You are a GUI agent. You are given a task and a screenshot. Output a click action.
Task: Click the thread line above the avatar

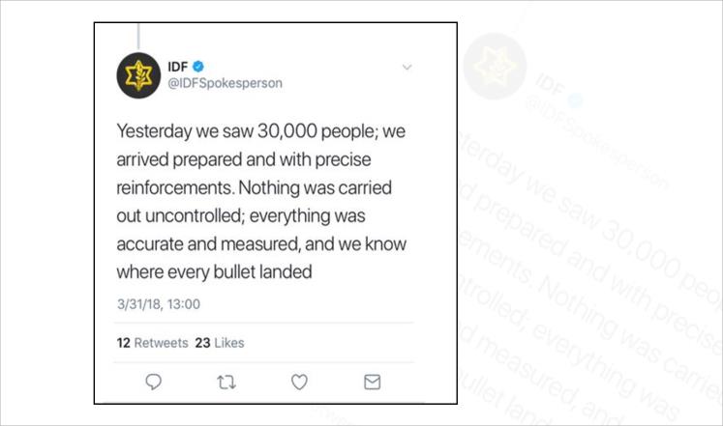click(x=138, y=36)
